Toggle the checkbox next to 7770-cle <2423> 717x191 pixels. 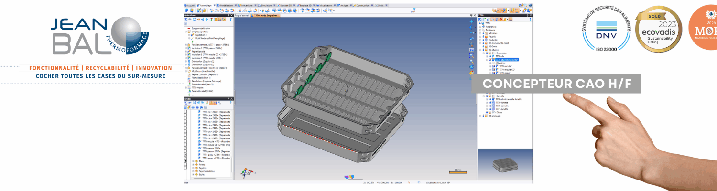point(185,112)
